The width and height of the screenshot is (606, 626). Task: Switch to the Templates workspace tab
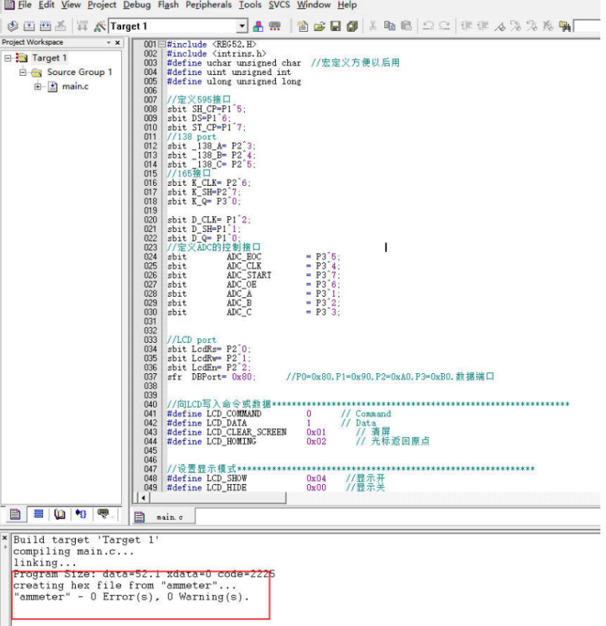104,514
